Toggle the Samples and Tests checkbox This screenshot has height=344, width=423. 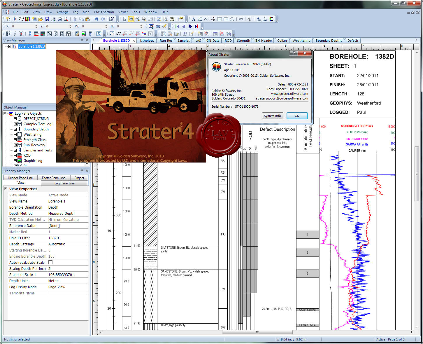(15, 150)
